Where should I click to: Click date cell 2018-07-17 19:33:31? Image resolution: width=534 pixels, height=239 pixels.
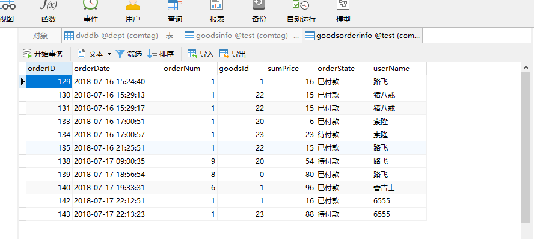(x=117, y=187)
